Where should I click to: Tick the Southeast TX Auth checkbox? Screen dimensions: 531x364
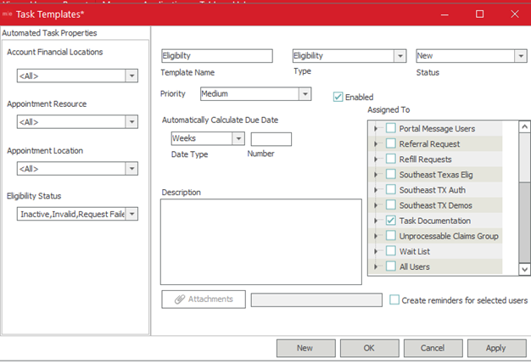tap(390, 190)
